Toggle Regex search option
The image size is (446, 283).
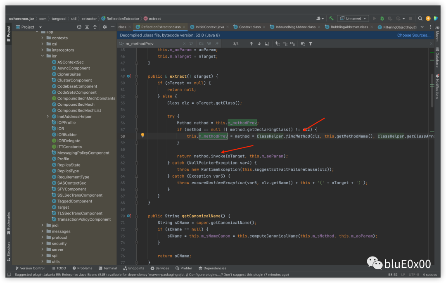(217, 43)
